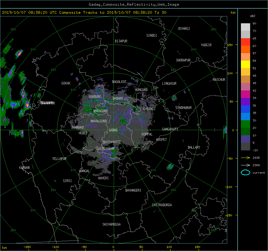Click the GOKAK city label
This screenshot has width=268, height=251.
click(66, 83)
